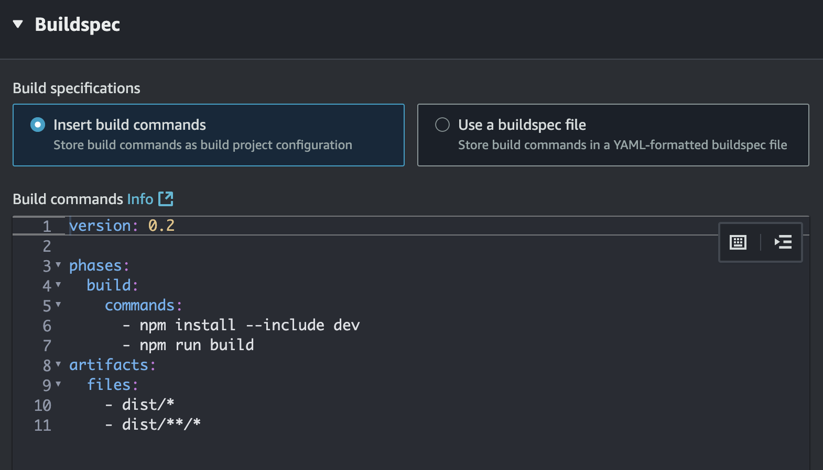The height and width of the screenshot is (470, 823).
Task: Click the 'phases:' key text
Action: 99,265
